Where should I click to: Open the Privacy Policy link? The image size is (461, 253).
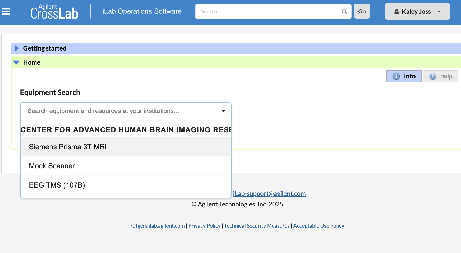[x=204, y=226]
